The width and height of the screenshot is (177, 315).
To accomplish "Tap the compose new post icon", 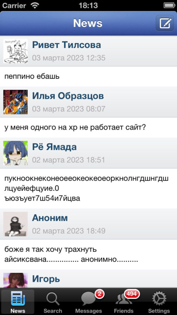I will click(165, 23).
